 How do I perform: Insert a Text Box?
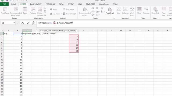coord(164,12)
